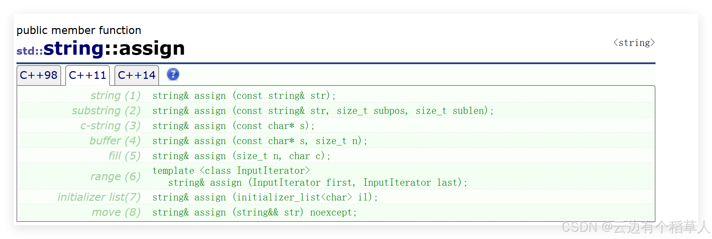Image resolution: width=712 pixels, height=239 pixels.
Task: Click the 'string (1)' overload label
Action: [x=116, y=95]
